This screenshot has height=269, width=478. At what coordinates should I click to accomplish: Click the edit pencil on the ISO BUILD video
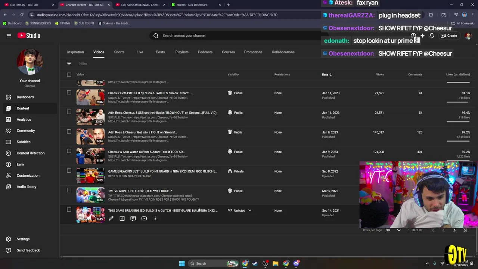click(111, 219)
